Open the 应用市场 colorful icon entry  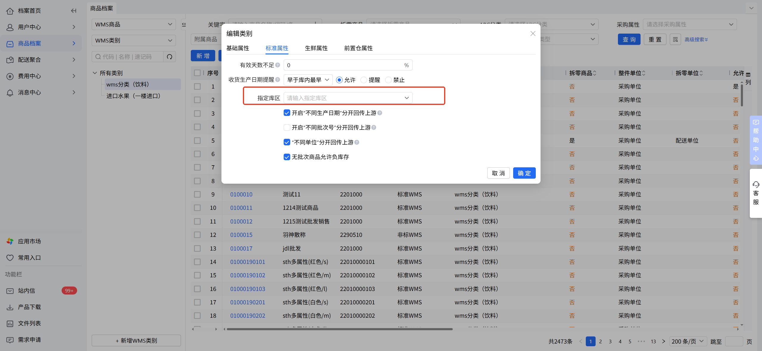[x=10, y=241]
